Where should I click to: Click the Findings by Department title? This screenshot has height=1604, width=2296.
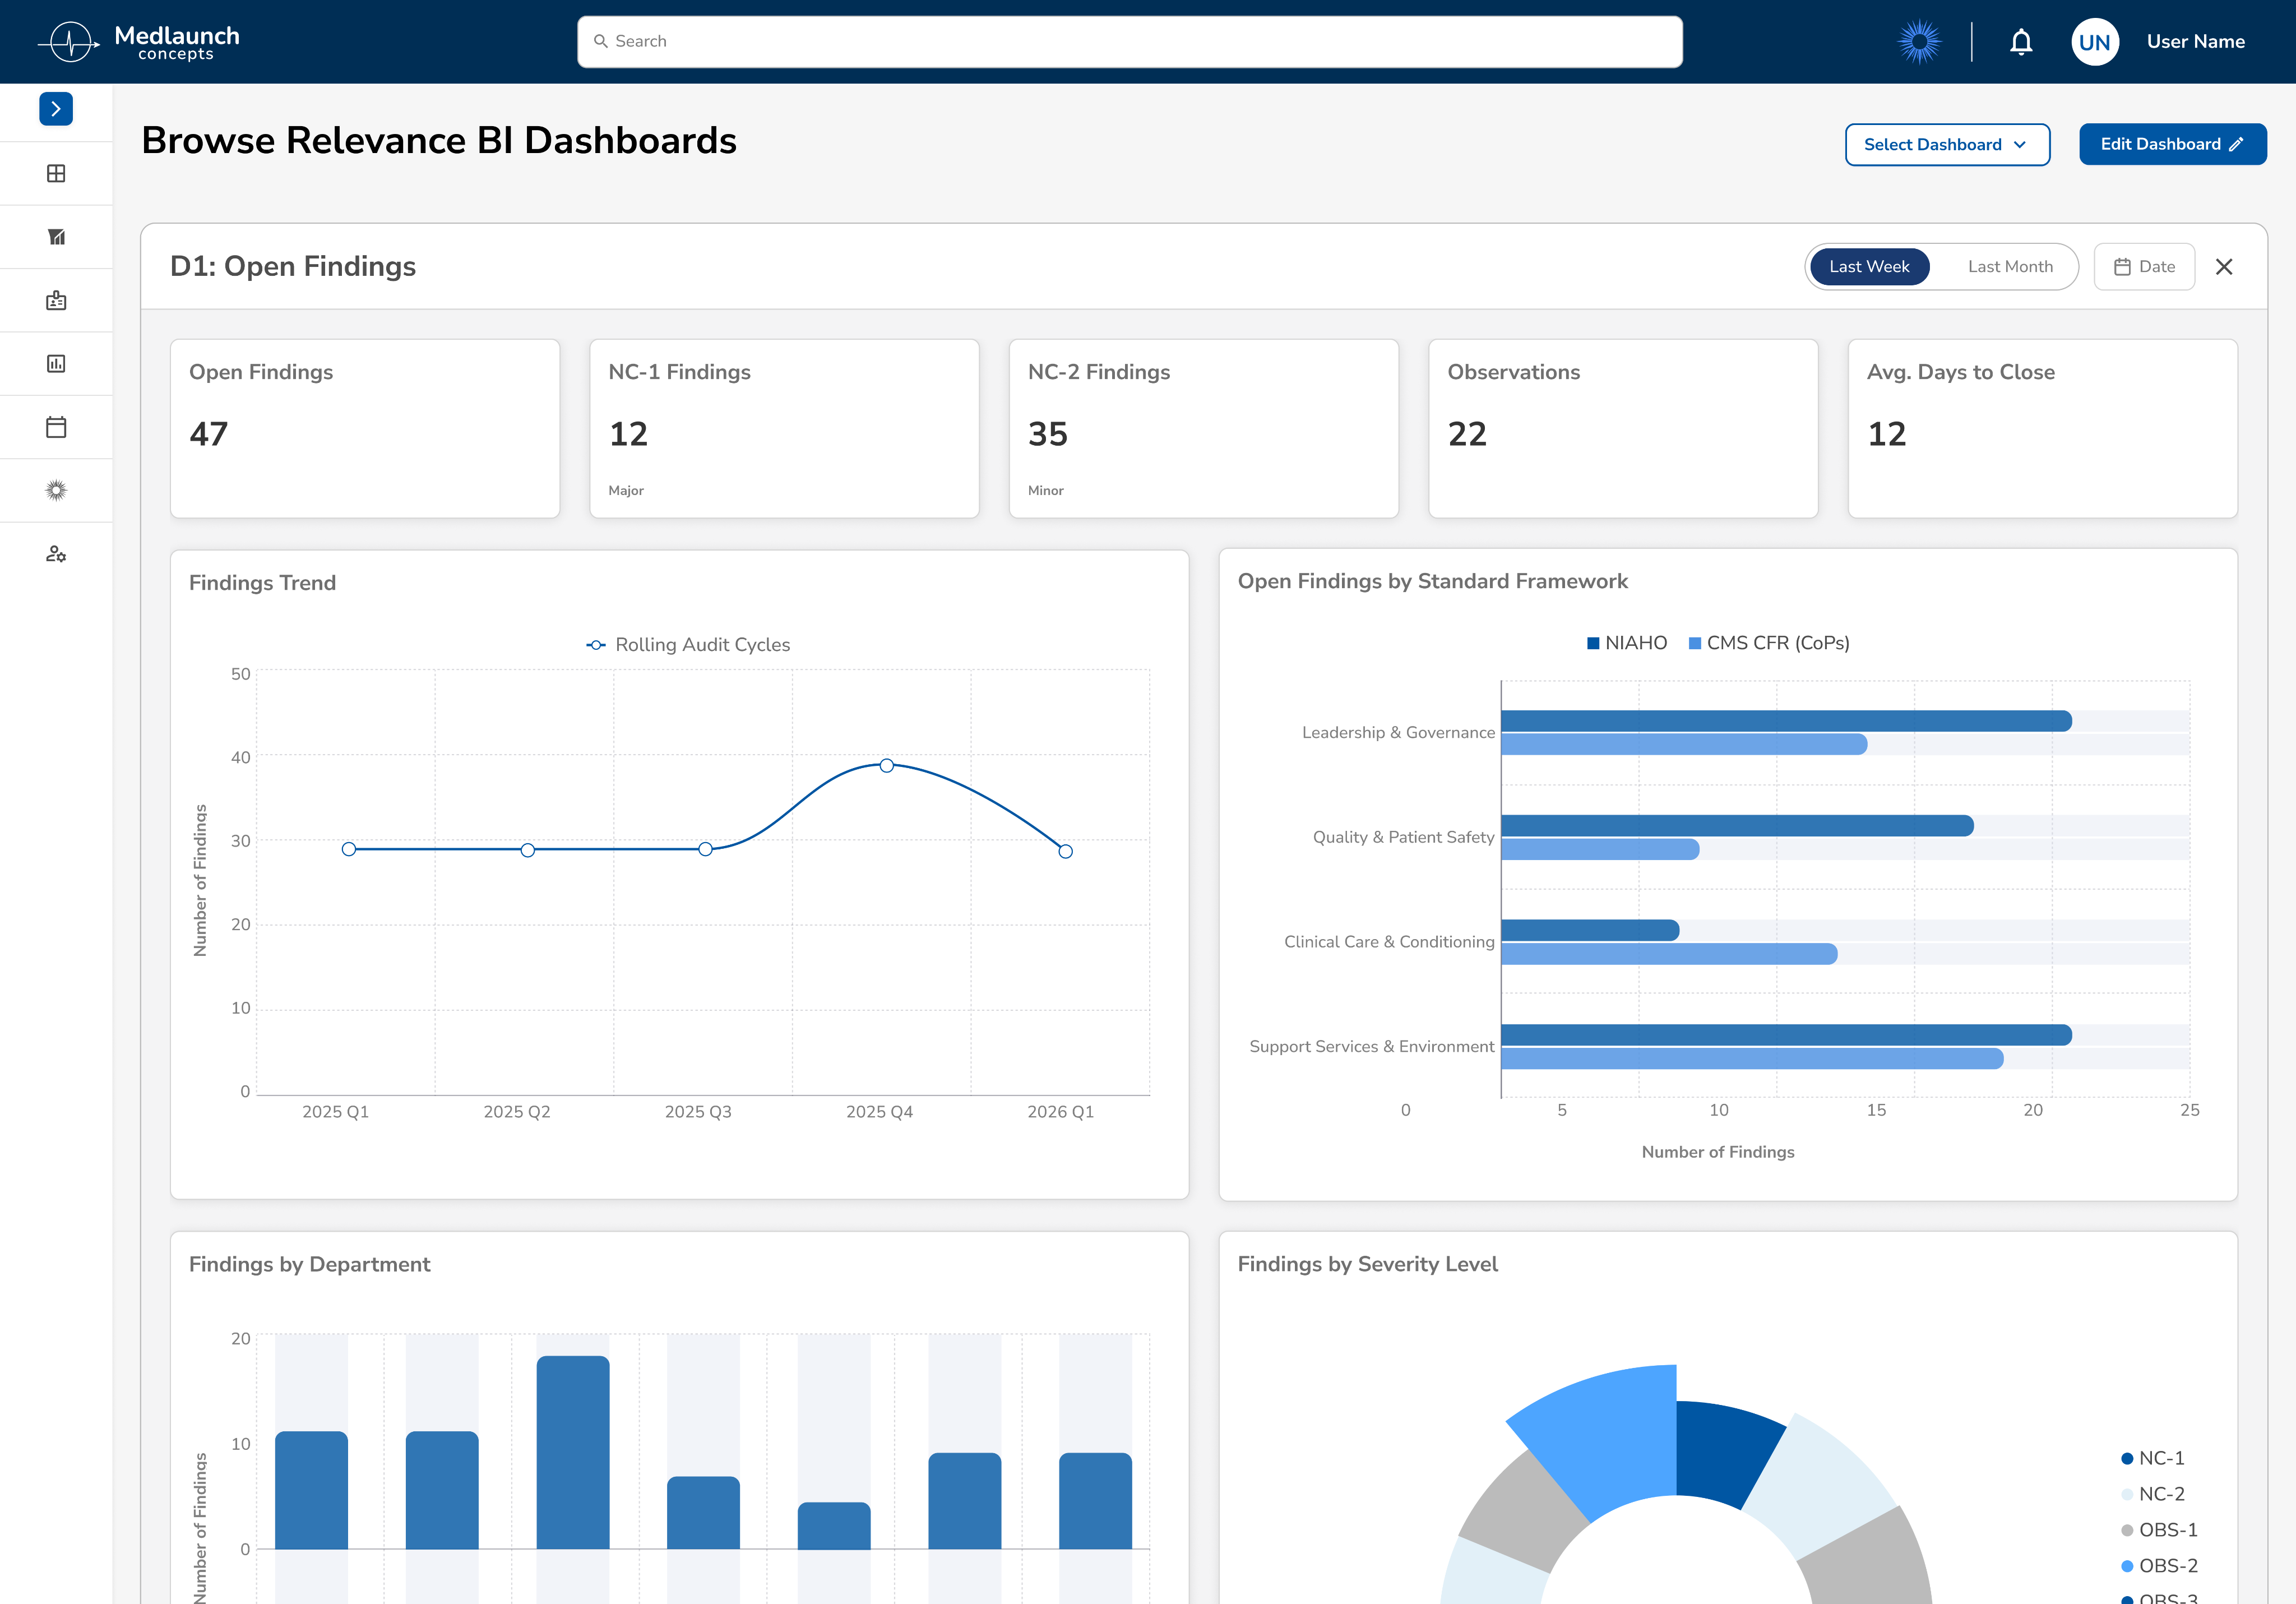(x=309, y=1264)
